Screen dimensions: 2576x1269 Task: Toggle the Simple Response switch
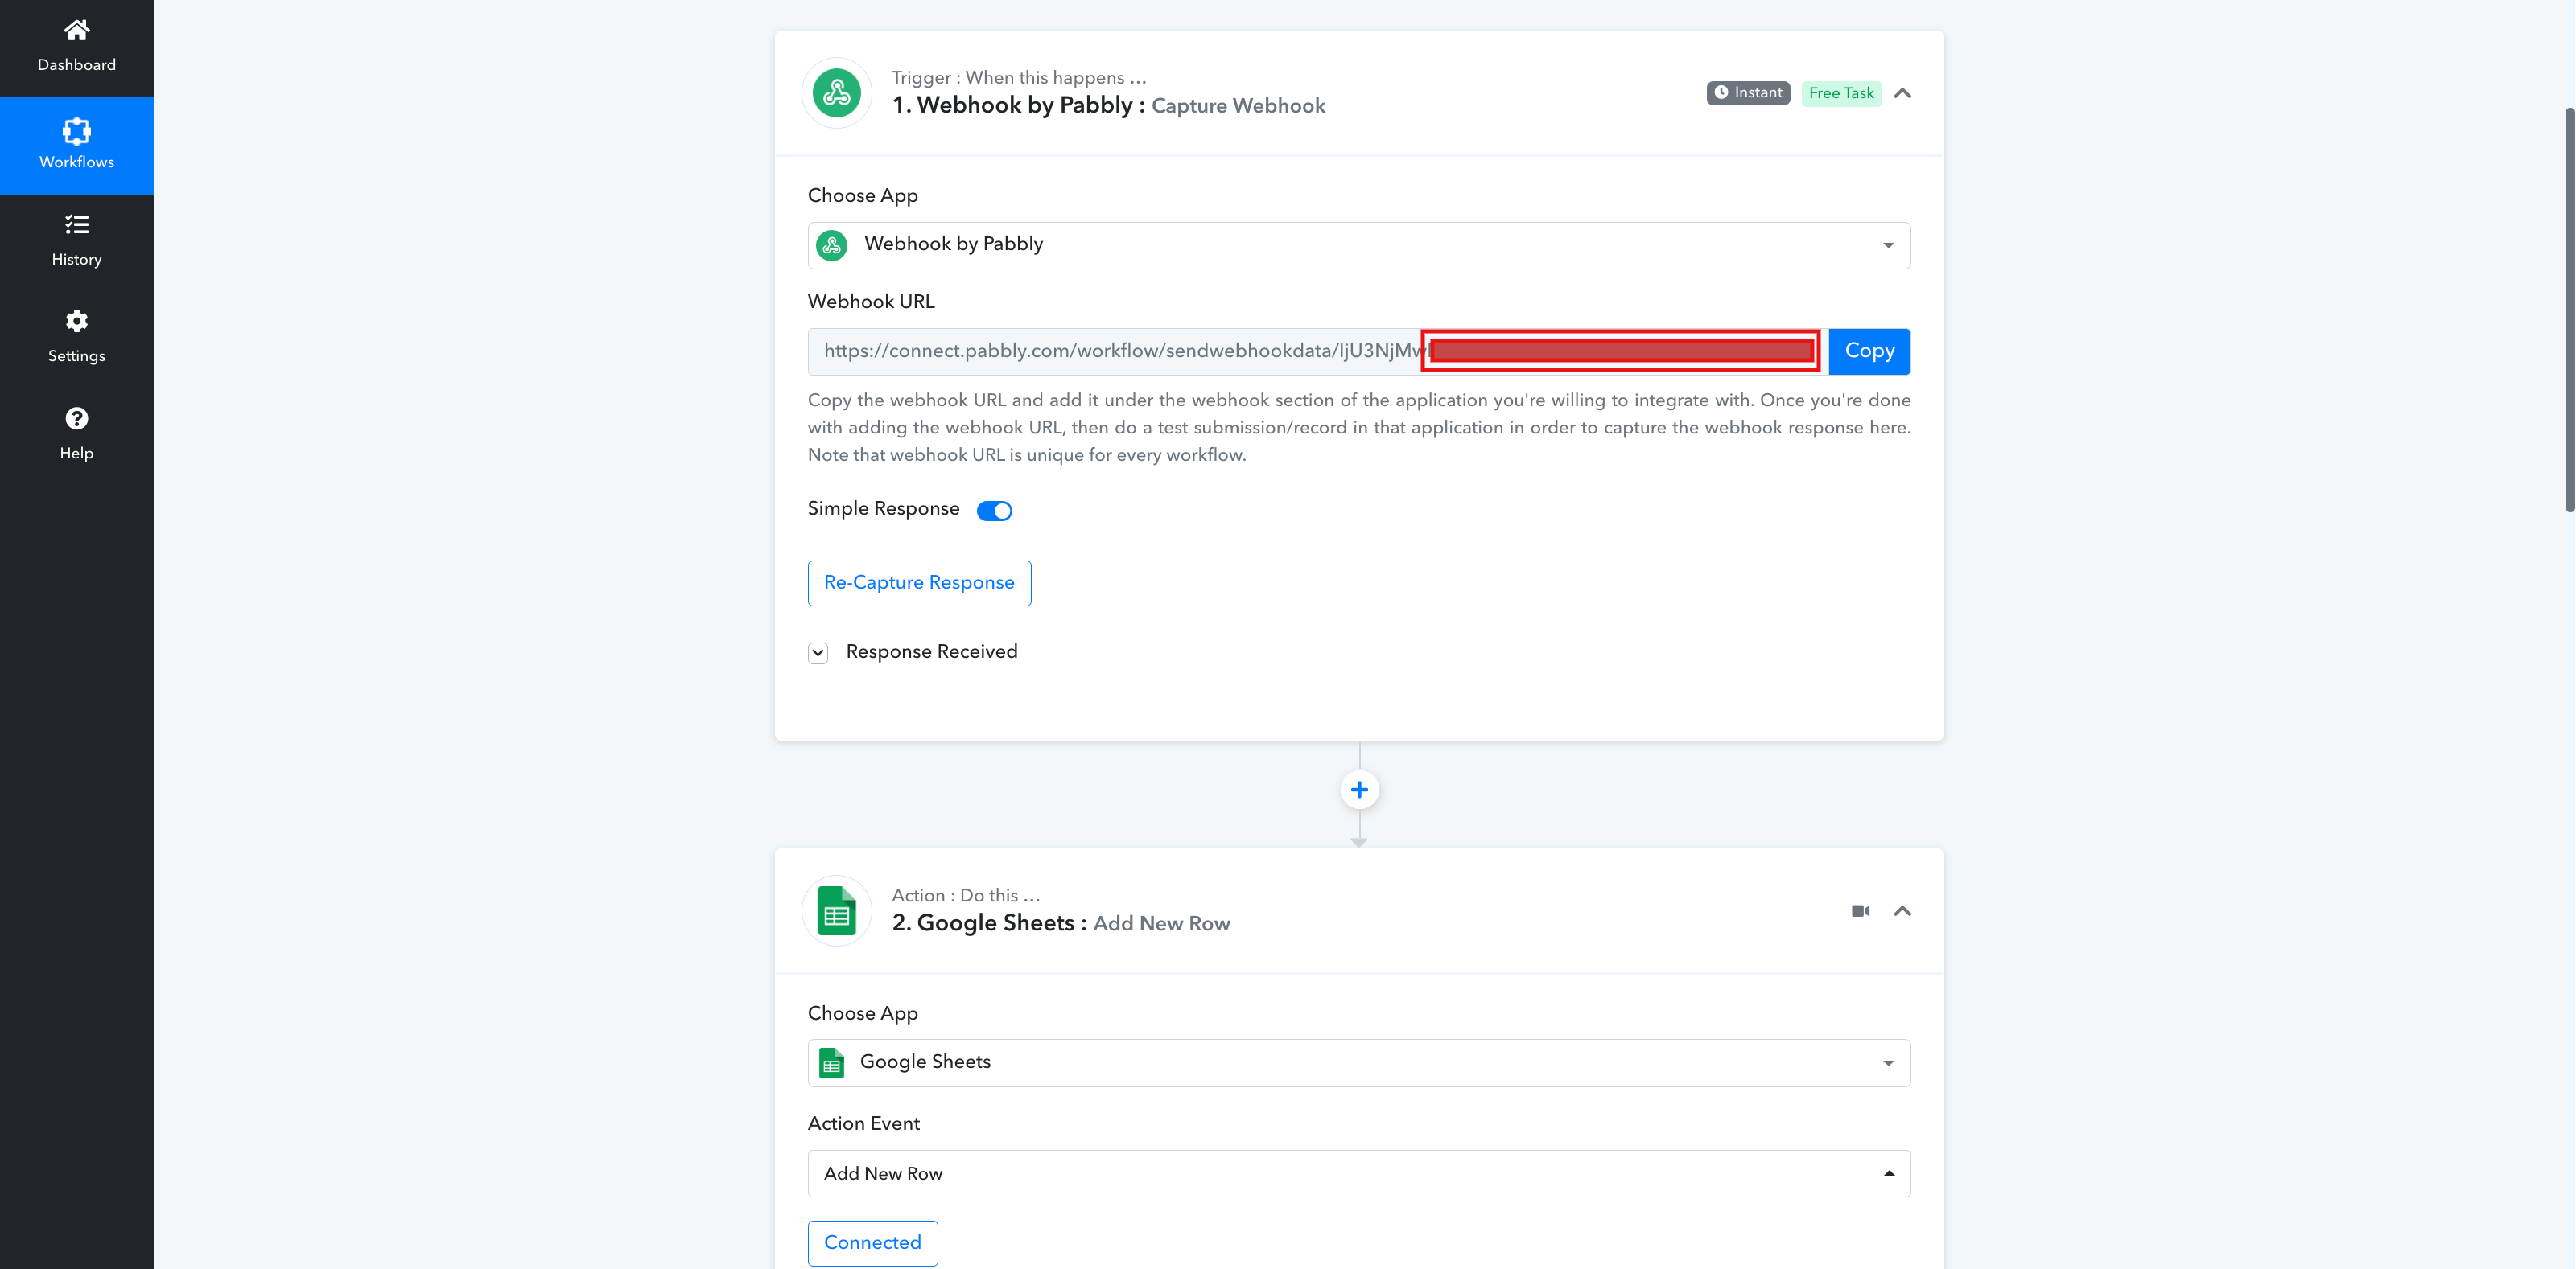994,511
